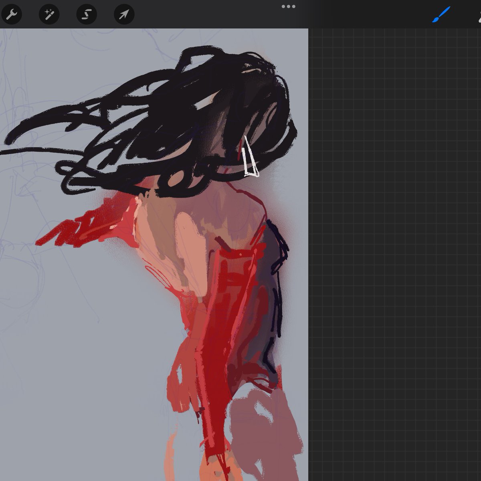
Task: Tap the painted figure canvas
Action: click(154, 255)
